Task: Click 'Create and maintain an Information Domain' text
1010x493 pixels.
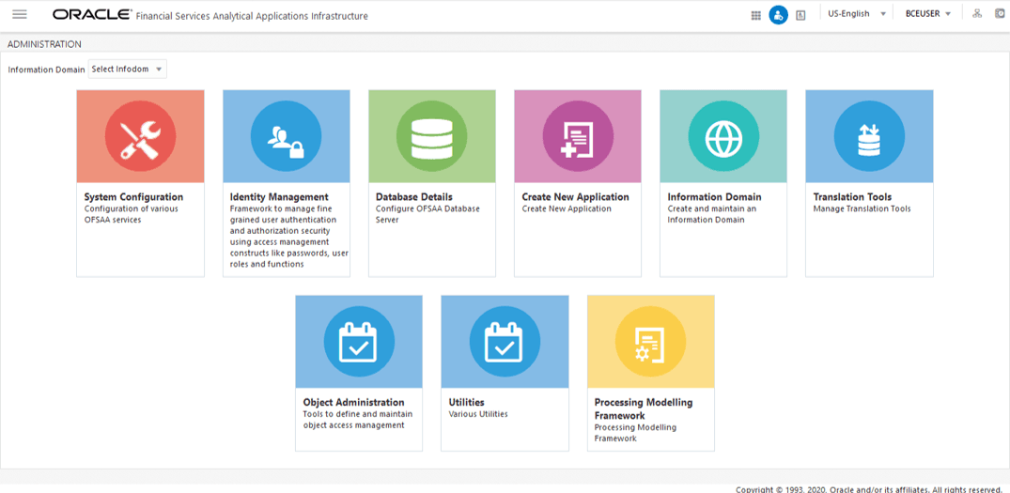Action: tap(712, 214)
